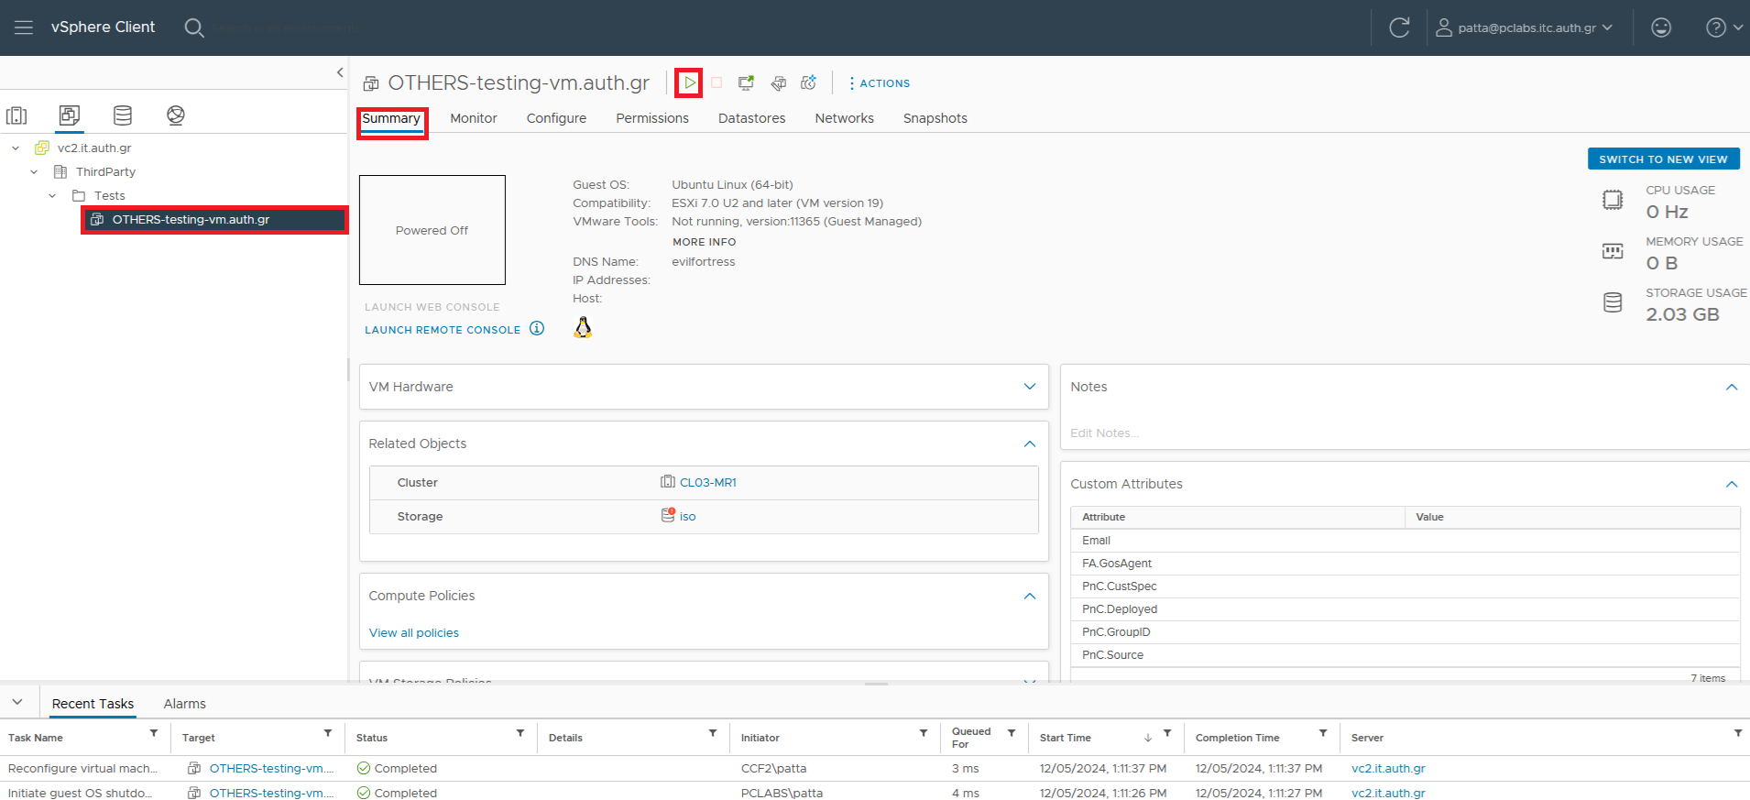Collapse the Custom Attributes panel
1750x800 pixels.
point(1732,484)
